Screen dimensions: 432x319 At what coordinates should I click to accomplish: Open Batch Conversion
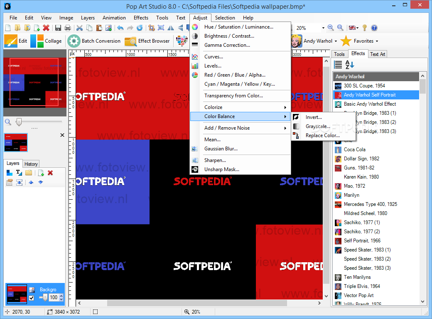[94, 41]
